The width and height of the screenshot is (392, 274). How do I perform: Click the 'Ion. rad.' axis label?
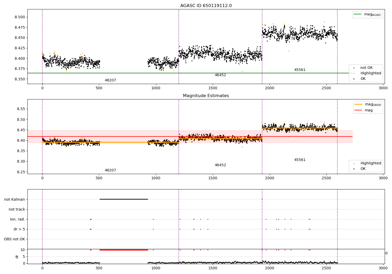pos(18,219)
